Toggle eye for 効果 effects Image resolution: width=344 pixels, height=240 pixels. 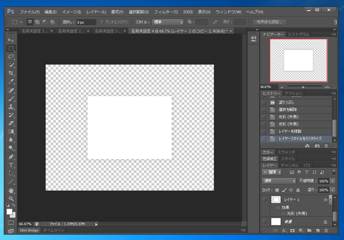(278, 208)
